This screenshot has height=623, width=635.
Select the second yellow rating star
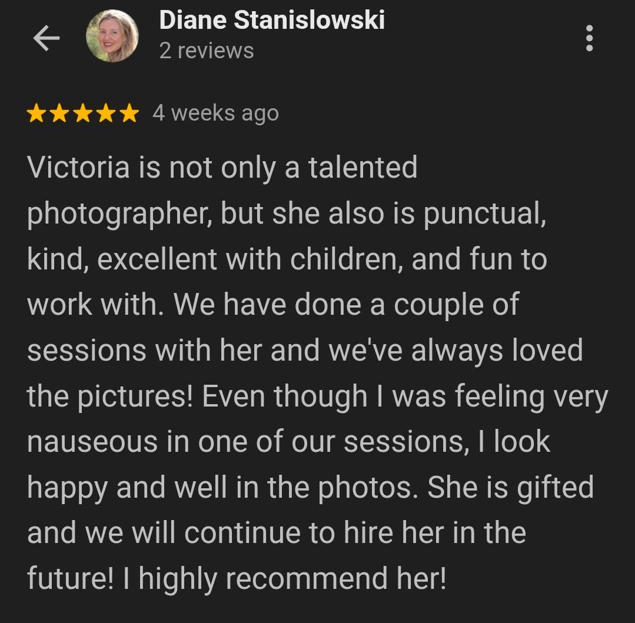click(x=59, y=113)
